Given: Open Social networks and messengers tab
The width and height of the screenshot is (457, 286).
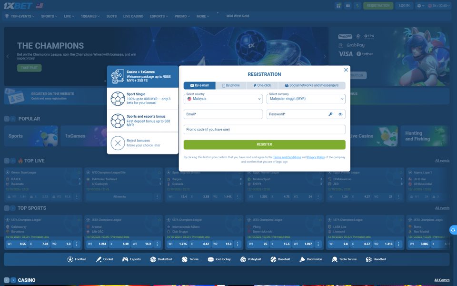Looking at the screenshot, I should coord(312,85).
